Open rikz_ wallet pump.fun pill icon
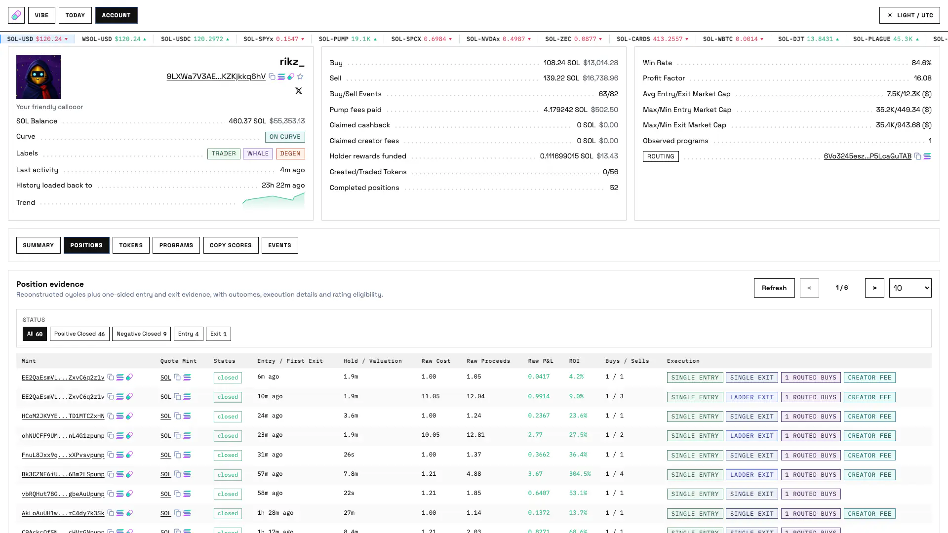 [291, 76]
